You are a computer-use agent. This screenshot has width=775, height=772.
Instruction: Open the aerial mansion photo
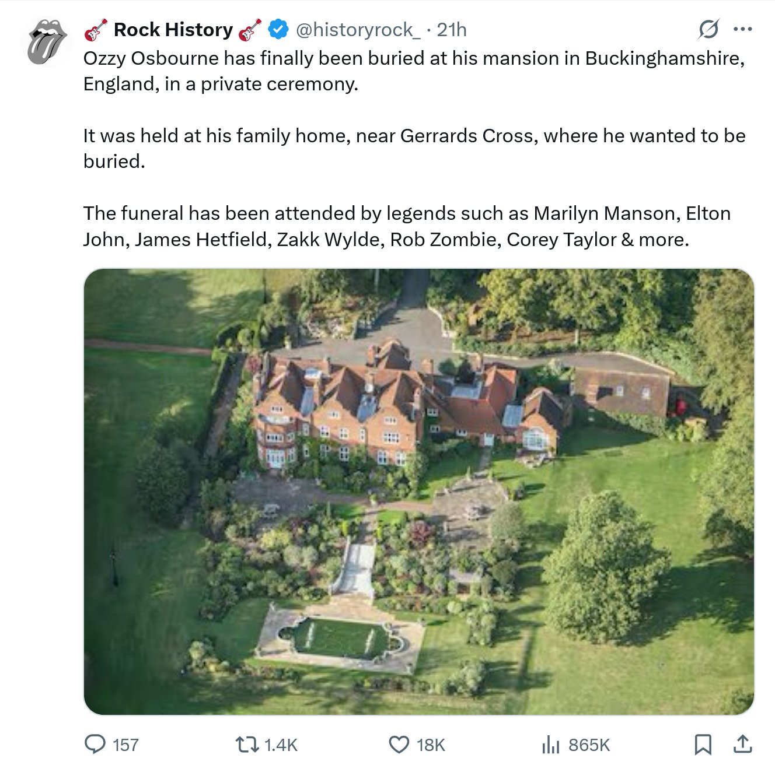tap(418, 491)
